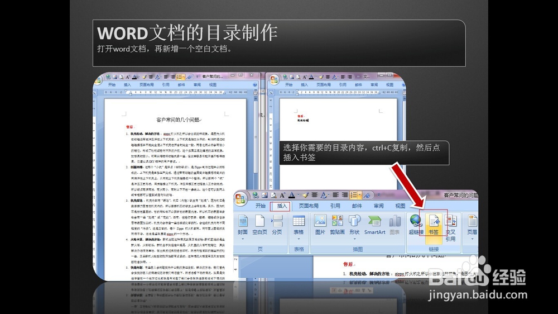Click the help icon in left Word window

pyautogui.click(x=255, y=85)
